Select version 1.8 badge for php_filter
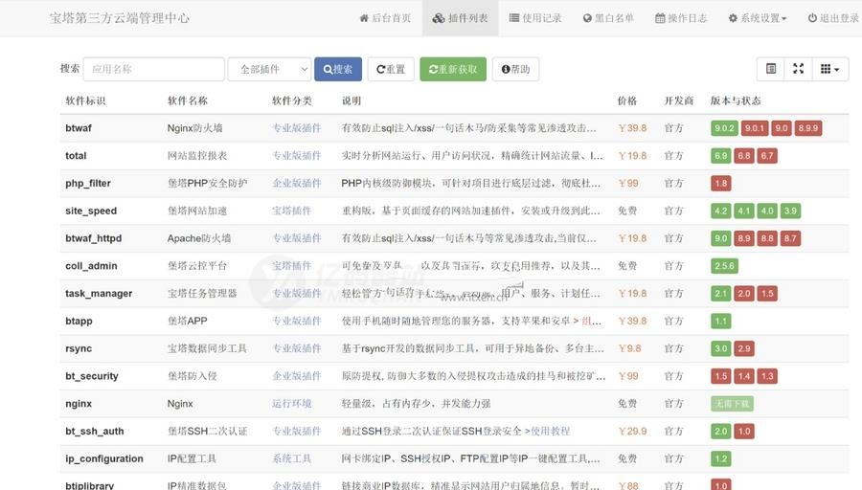This screenshot has width=862, height=490. (x=720, y=184)
